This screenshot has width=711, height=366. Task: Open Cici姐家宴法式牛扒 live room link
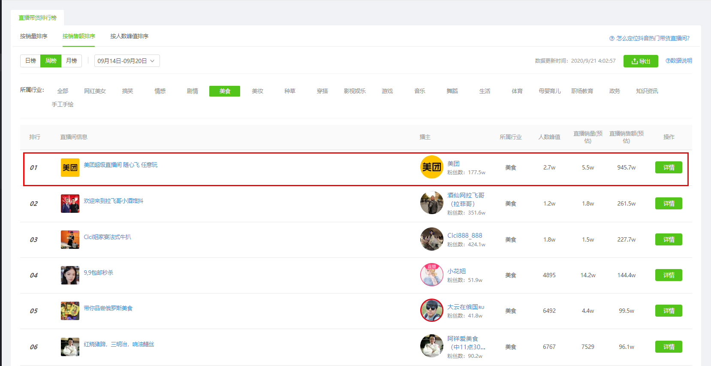(x=107, y=237)
